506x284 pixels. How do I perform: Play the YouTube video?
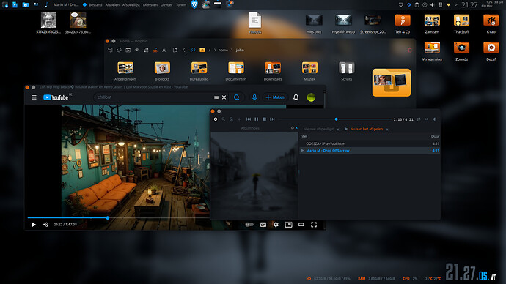pyautogui.click(x=34, y=225)
